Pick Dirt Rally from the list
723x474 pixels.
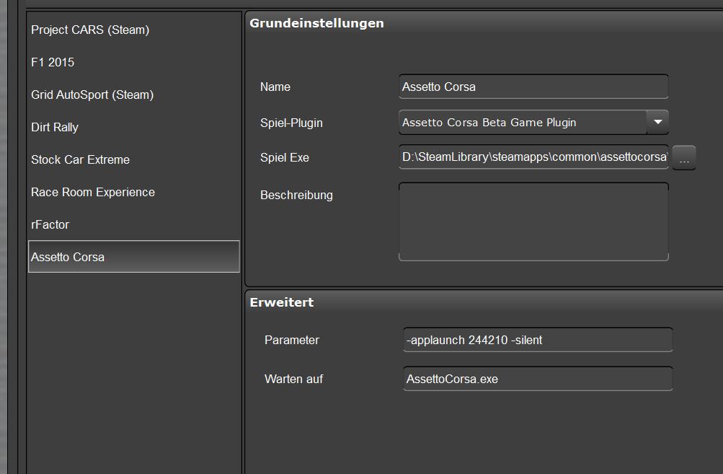click(x=134, y=127)
